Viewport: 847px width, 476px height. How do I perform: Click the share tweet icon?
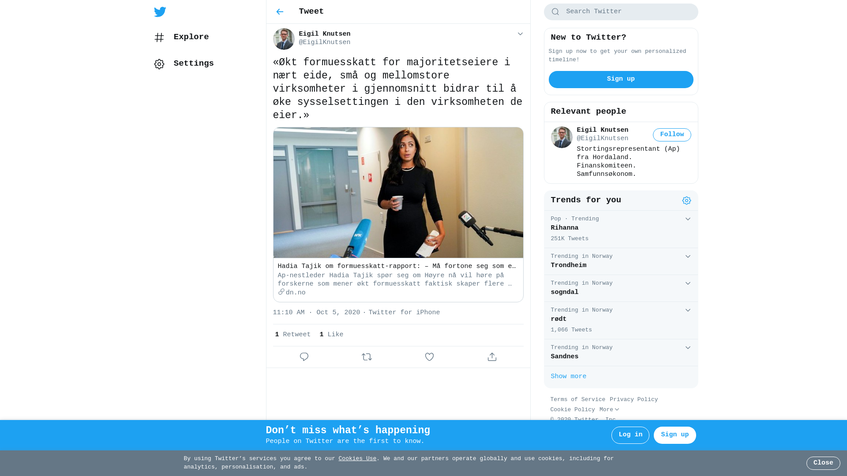[492, 357]
